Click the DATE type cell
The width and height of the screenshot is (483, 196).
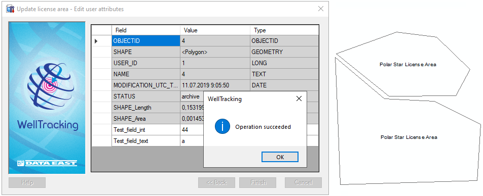tap(284, 85)
